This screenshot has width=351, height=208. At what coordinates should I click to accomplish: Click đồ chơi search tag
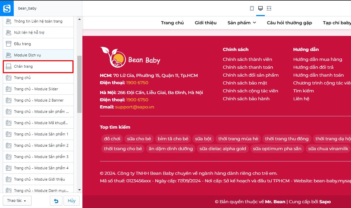[x=112, y=139]
